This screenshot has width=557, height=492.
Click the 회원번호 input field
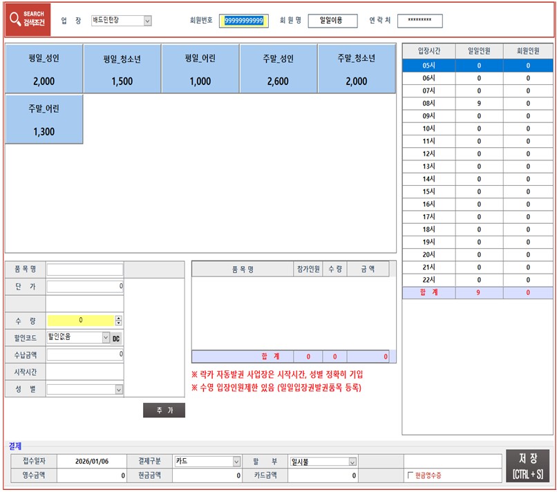pos(244,21)
